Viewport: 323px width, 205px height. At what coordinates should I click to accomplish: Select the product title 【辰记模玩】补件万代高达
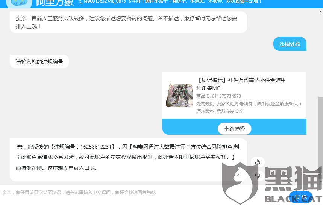pyautogui.click(x=241, y=84)
